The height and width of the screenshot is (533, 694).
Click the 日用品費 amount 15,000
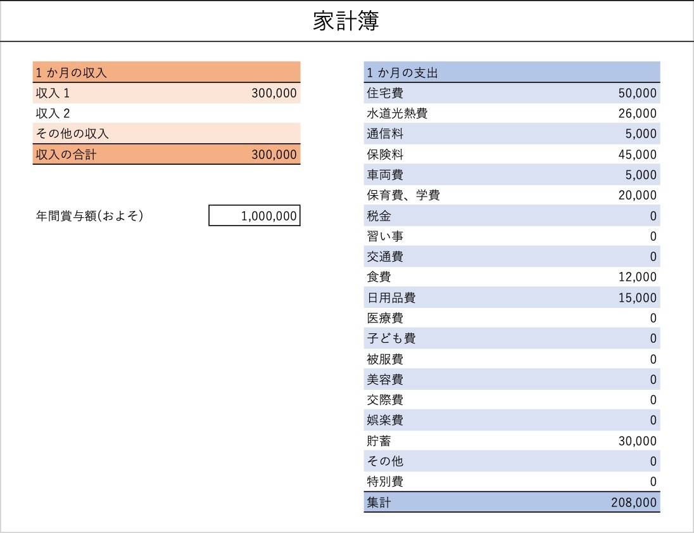click(x=638, y=298)
